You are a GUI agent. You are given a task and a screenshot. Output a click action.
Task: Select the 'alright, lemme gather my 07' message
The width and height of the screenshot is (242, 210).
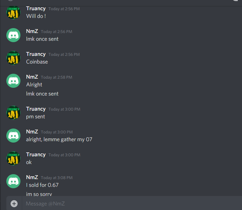pos(59,139)
